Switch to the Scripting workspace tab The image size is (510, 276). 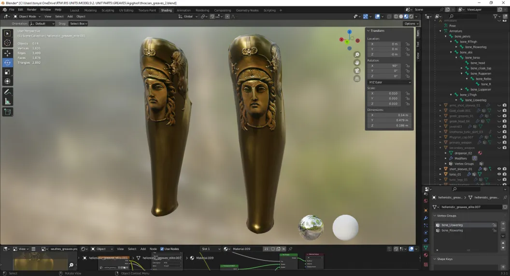pos(269,10)
